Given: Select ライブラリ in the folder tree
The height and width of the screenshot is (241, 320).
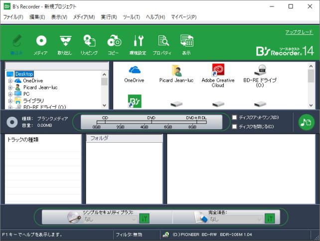Looking at the screenshot, I should pos(33,101).
